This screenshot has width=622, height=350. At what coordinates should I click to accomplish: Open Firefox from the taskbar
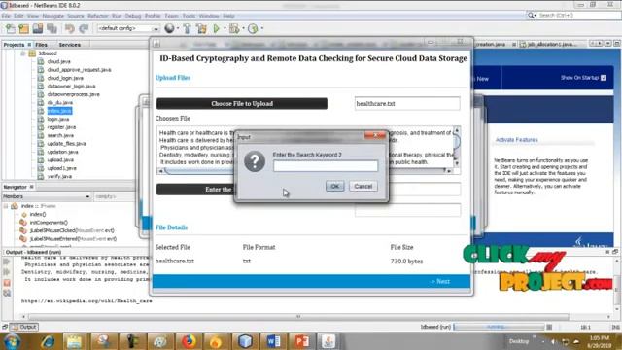click(189, 341)
